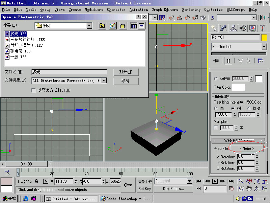Open the Hierarchy panel tab

(x=233, y=28)
